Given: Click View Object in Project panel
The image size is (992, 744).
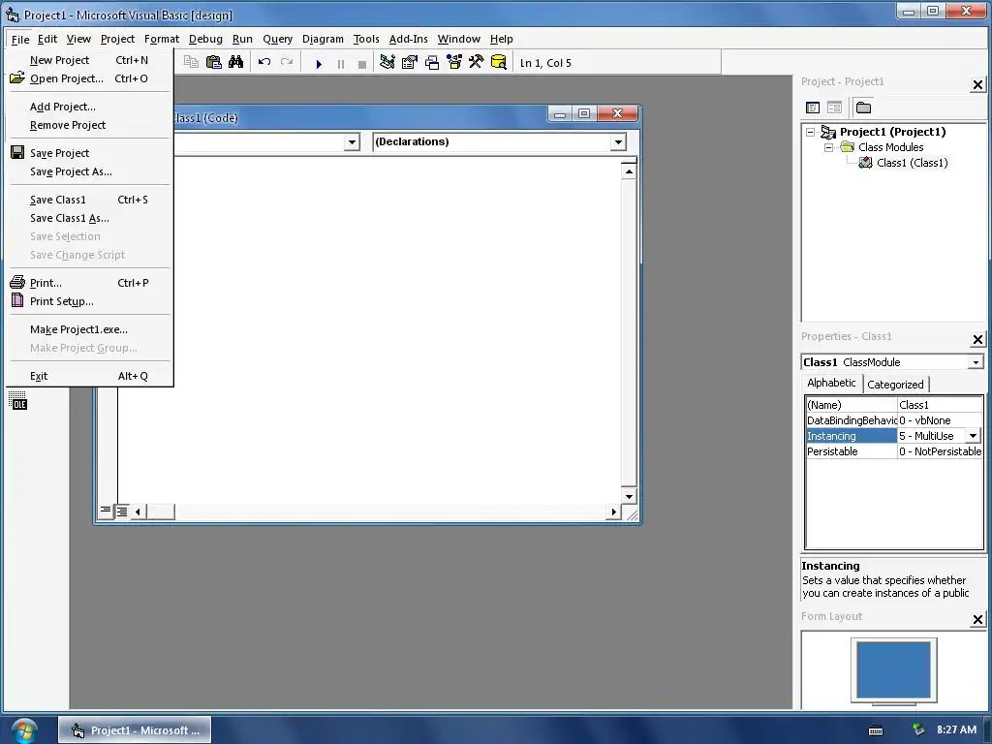Looking at the screenshot, I should pyautogui.click(x=834, y=108).
